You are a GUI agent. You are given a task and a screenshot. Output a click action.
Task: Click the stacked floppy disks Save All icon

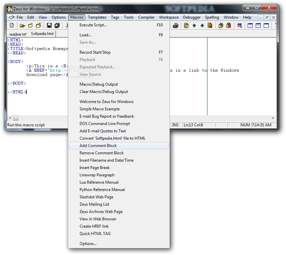point(57,25)
